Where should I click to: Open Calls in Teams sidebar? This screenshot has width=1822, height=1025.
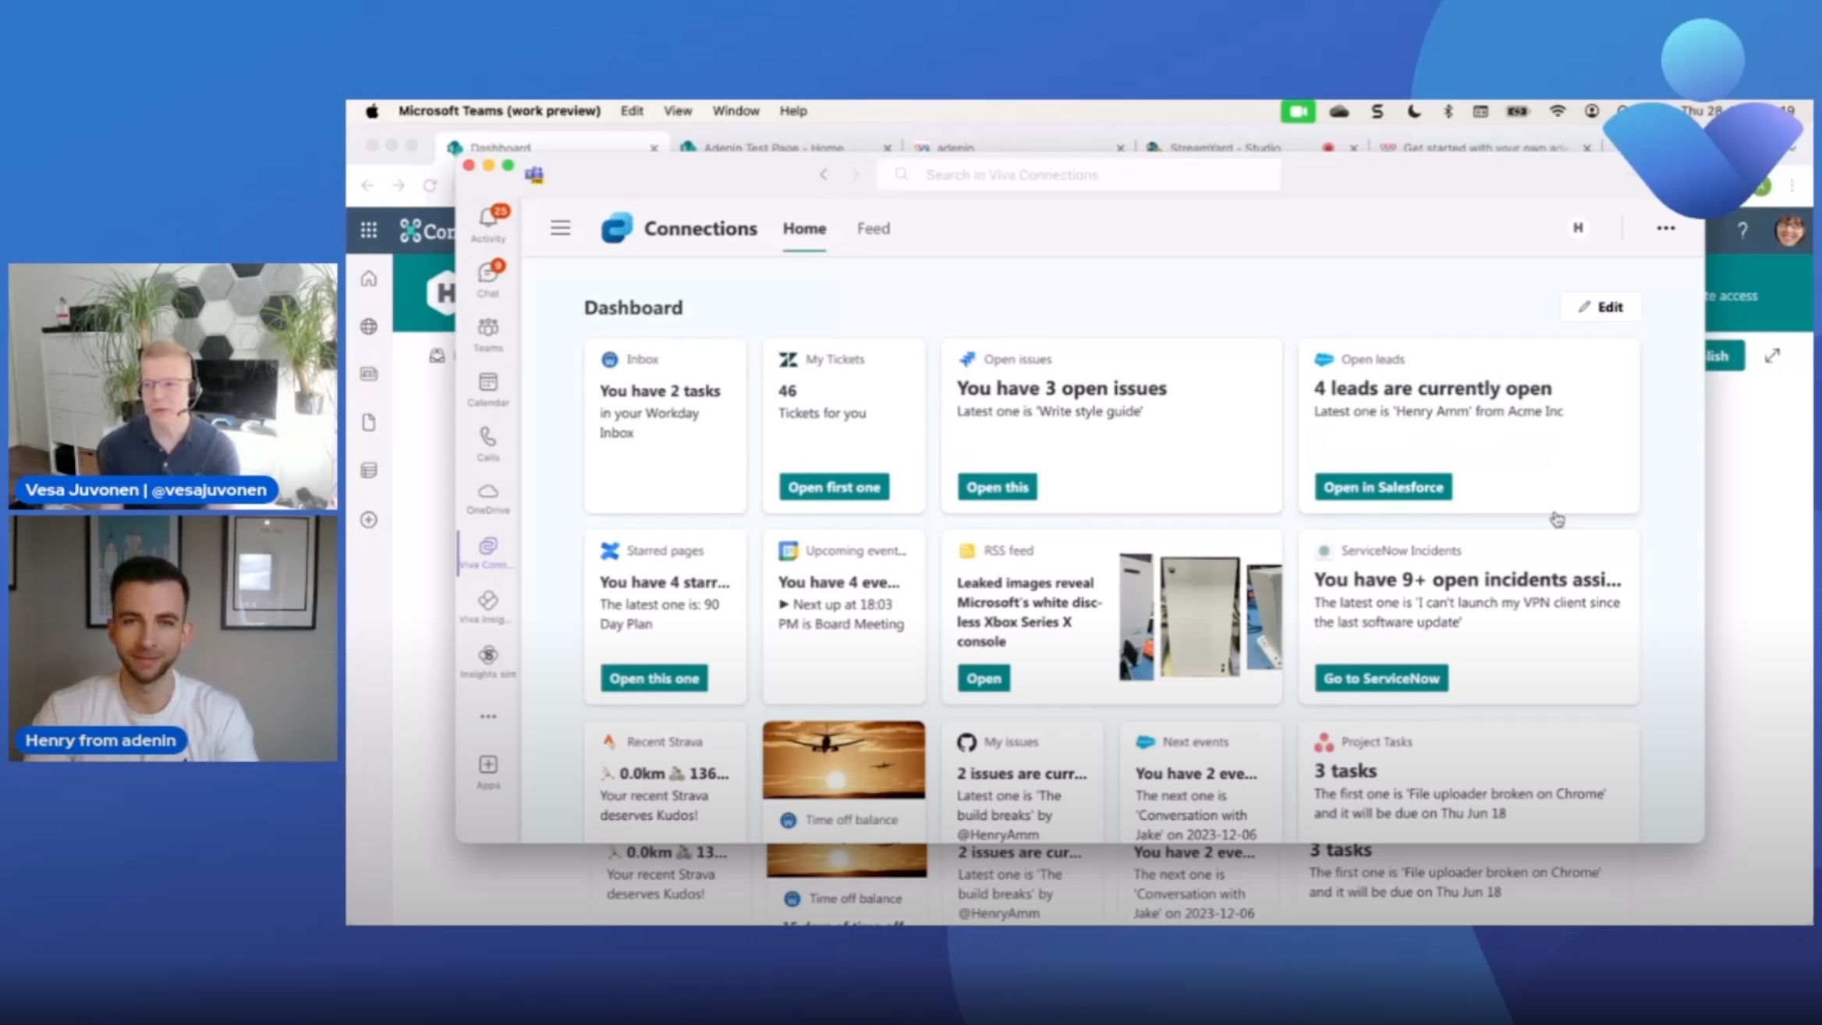pyautogui.click(x=488, y=443)
